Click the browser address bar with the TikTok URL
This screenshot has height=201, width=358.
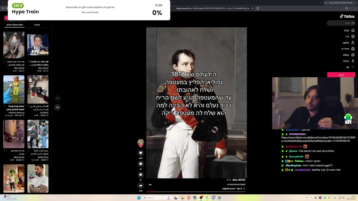[x=213, y=8]
